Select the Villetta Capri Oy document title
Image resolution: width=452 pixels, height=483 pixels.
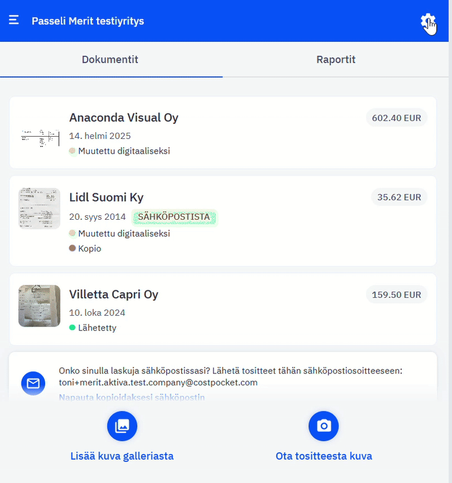(x=114, y=294)
